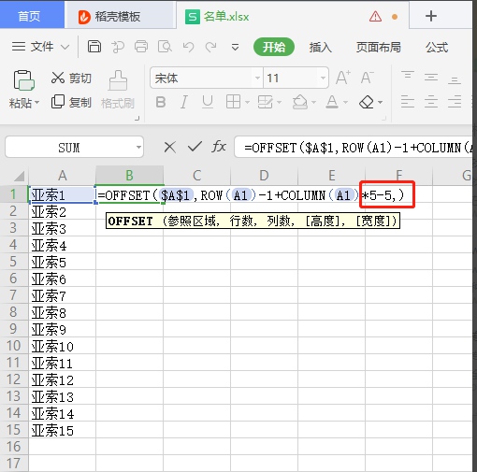The image size is (477, 472).
Task: Click cell containing 亚索3
Action: coord(62,228)
